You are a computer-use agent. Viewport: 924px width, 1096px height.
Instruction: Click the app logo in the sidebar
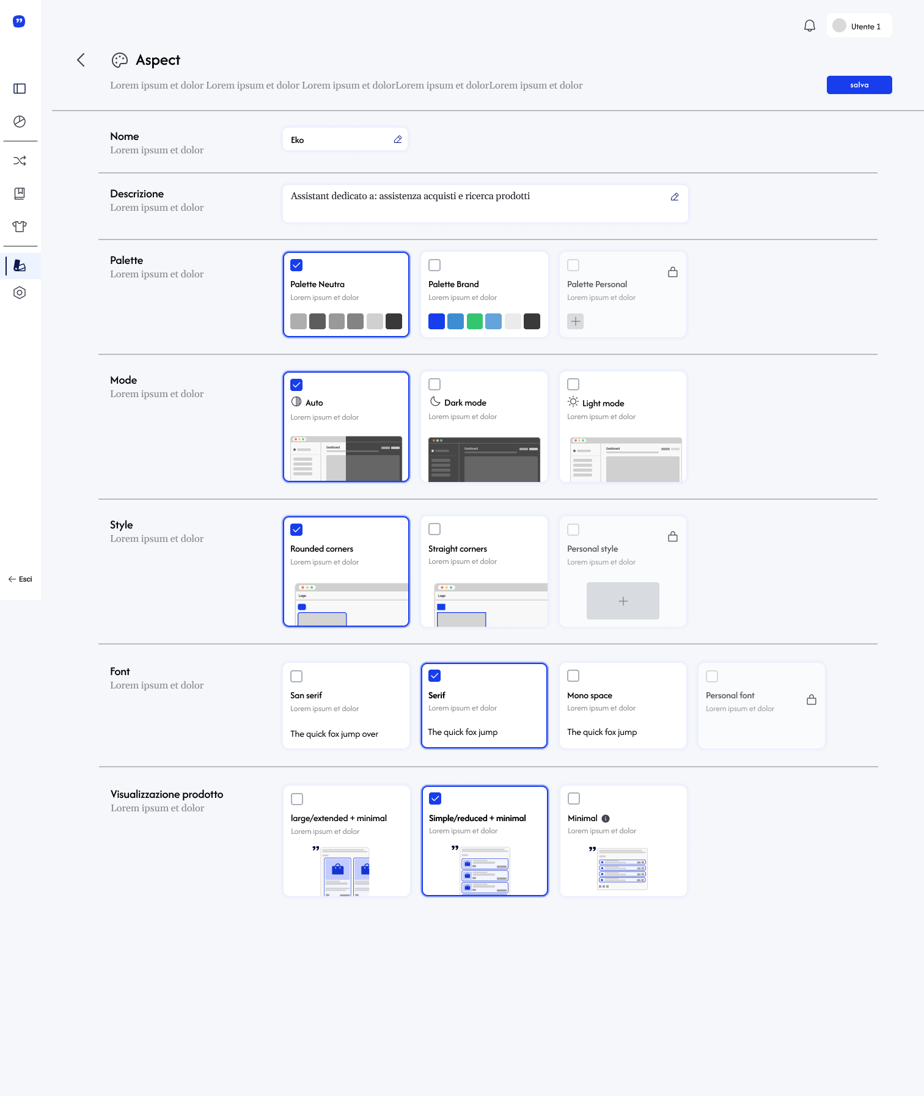coord(20,21)
